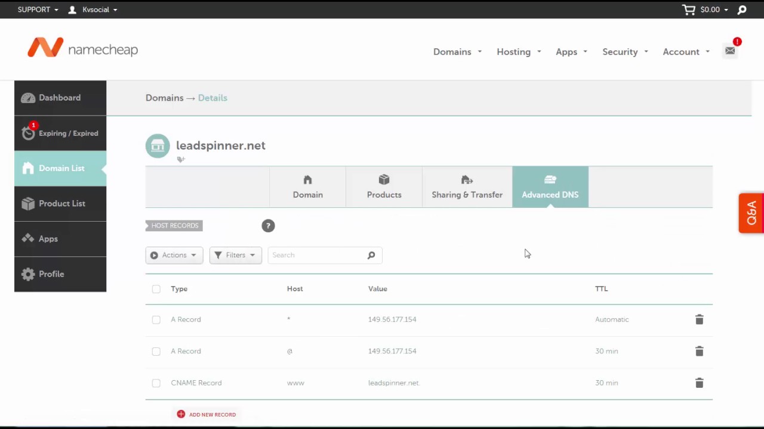Switch to the Products tab

(x=384, y=187)
